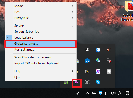133x98 pixels.
Task: Open the Outlook tray icon
Action: coord(87,61)
